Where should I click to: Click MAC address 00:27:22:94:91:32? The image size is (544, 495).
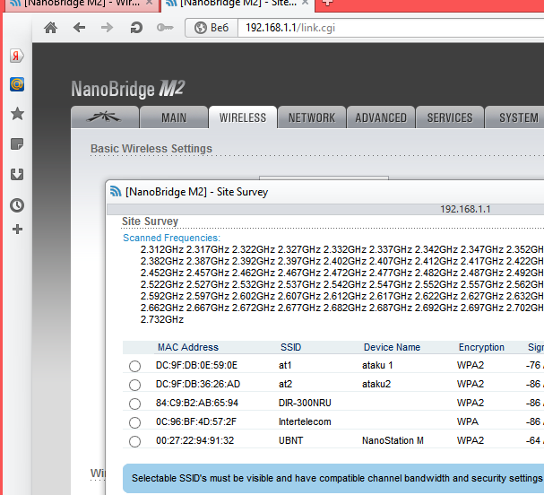click(194, 440)
